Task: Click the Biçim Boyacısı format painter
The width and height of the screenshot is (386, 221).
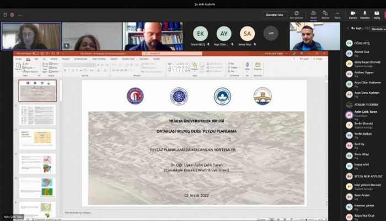Action: click(30, 71)
